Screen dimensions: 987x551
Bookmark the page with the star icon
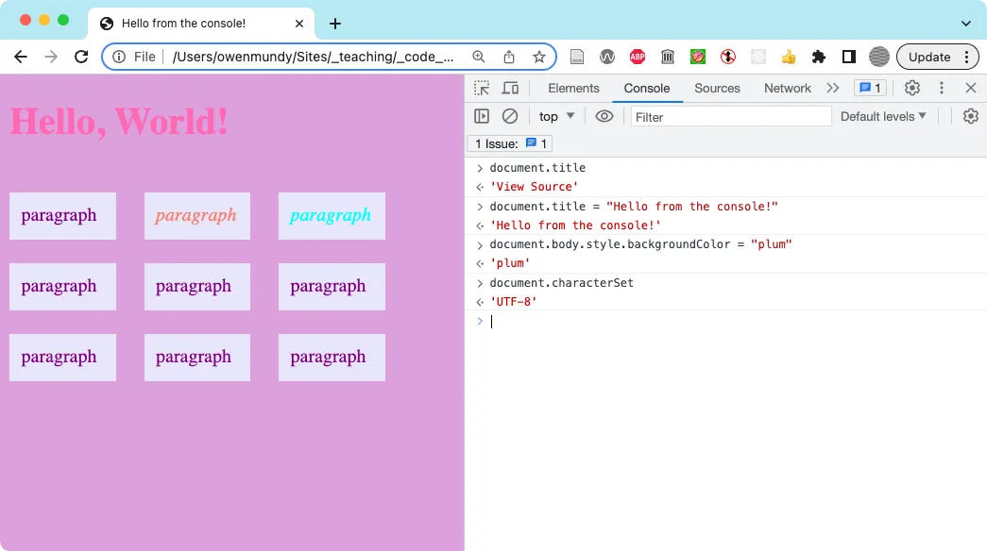540,57
